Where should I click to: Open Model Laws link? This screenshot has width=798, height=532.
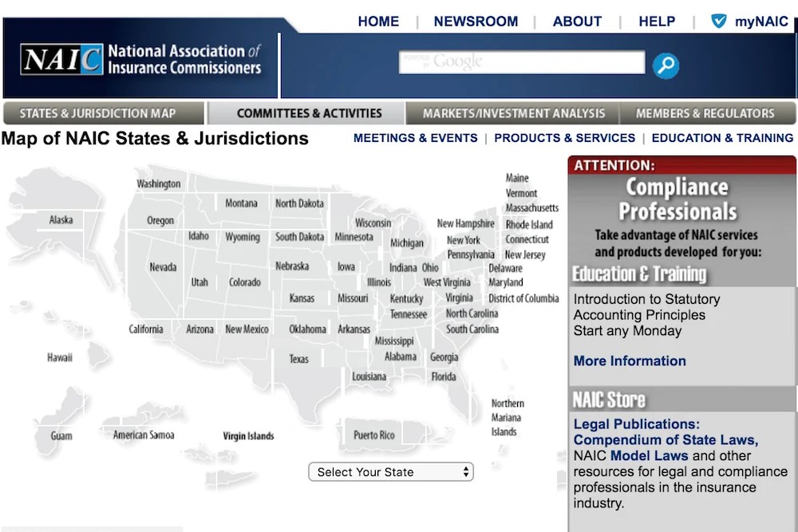pos(649,455)
